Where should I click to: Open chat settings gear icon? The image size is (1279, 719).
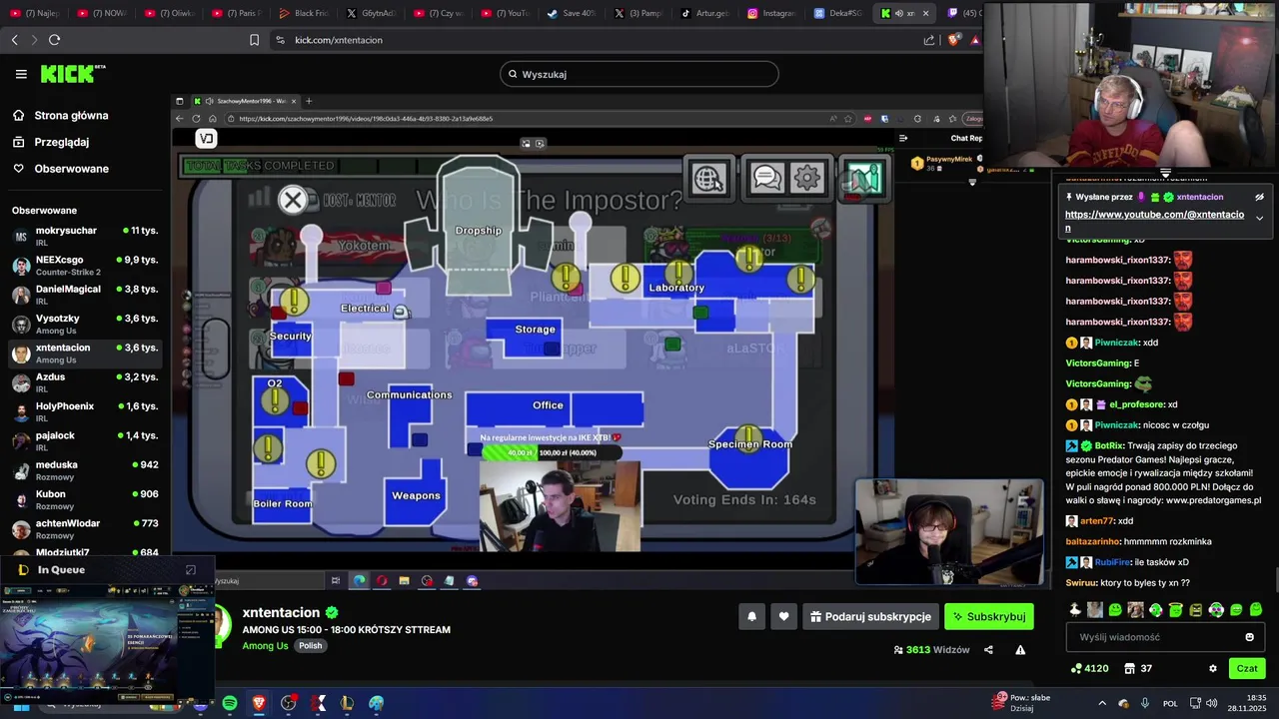click(1213, 669)
